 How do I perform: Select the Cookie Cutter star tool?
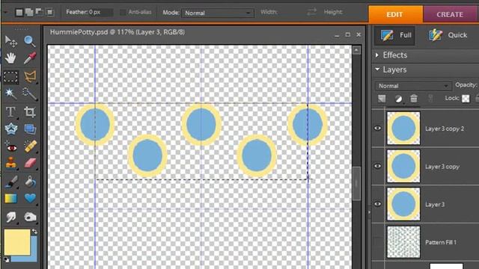(11, 129)
